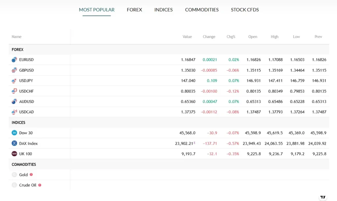Expand the COMMODITIES section header
Viewport: 337px width, 201px height.
click(x=24, y=164)
